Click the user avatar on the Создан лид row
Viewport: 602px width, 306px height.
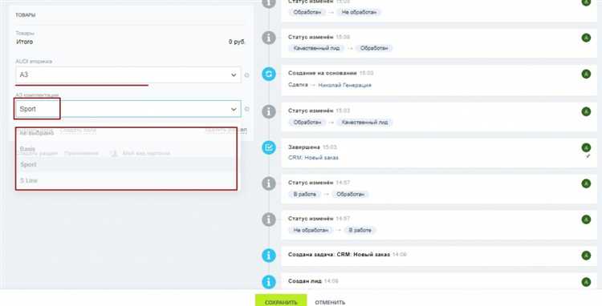click(x=586, y=282)
